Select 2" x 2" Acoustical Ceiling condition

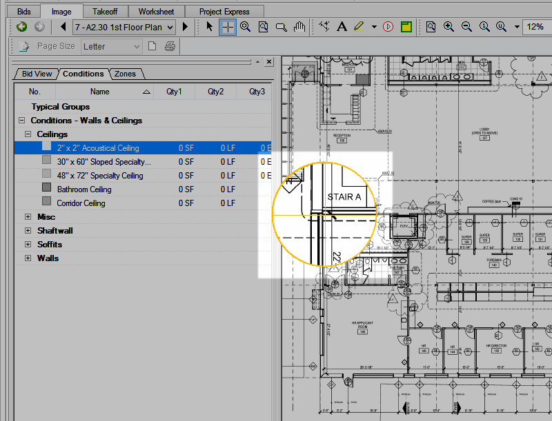point(143,148)
